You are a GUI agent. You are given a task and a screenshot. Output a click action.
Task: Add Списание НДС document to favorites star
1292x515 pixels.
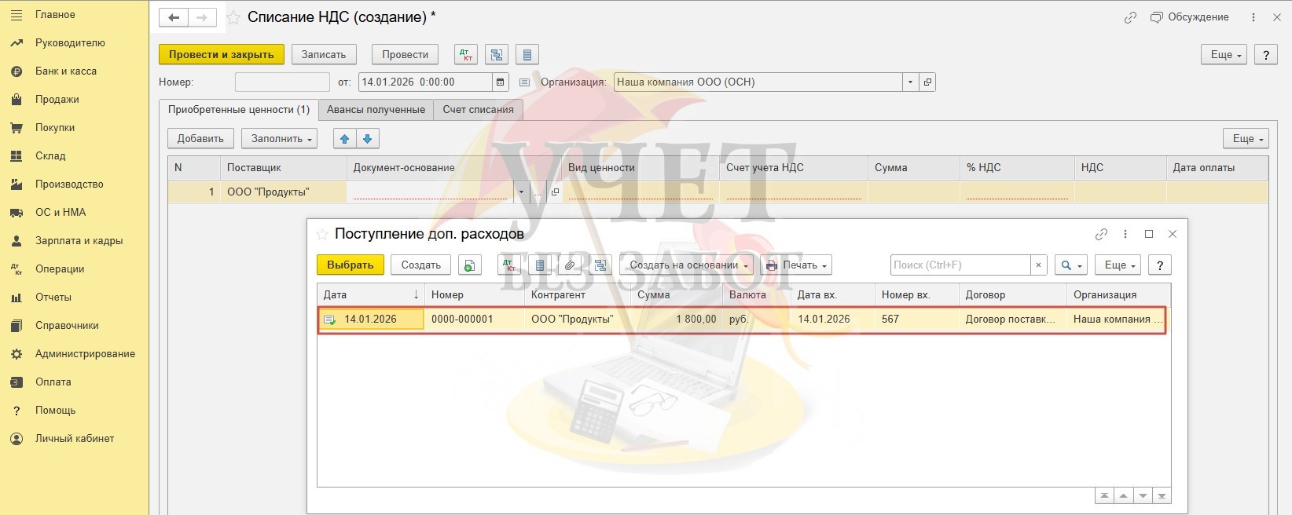pos(233,17)
